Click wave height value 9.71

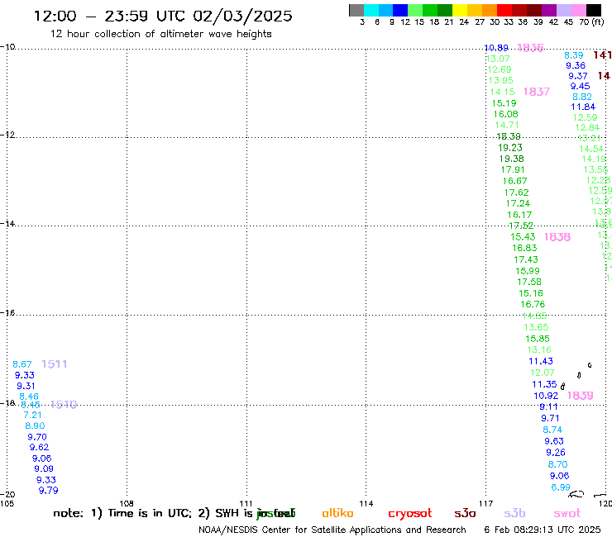point(550,418)
